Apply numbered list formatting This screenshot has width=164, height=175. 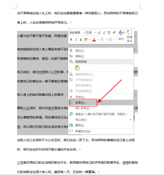(110, 40)
